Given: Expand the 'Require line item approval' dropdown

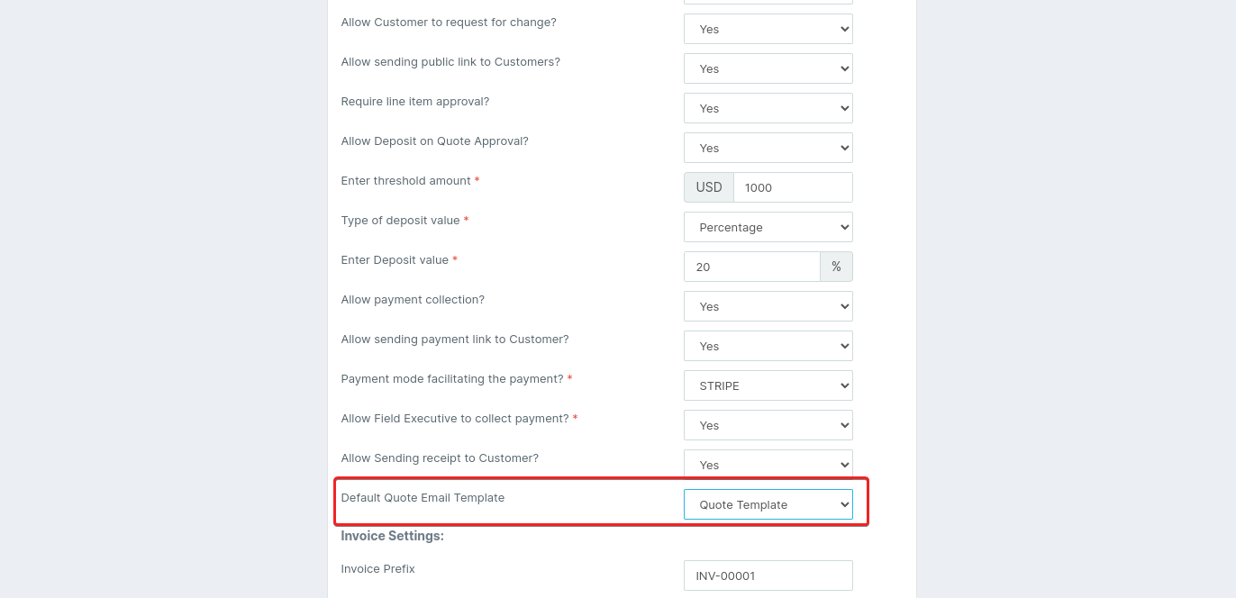Looking at the screenshot, I should (x=768, y=108).
